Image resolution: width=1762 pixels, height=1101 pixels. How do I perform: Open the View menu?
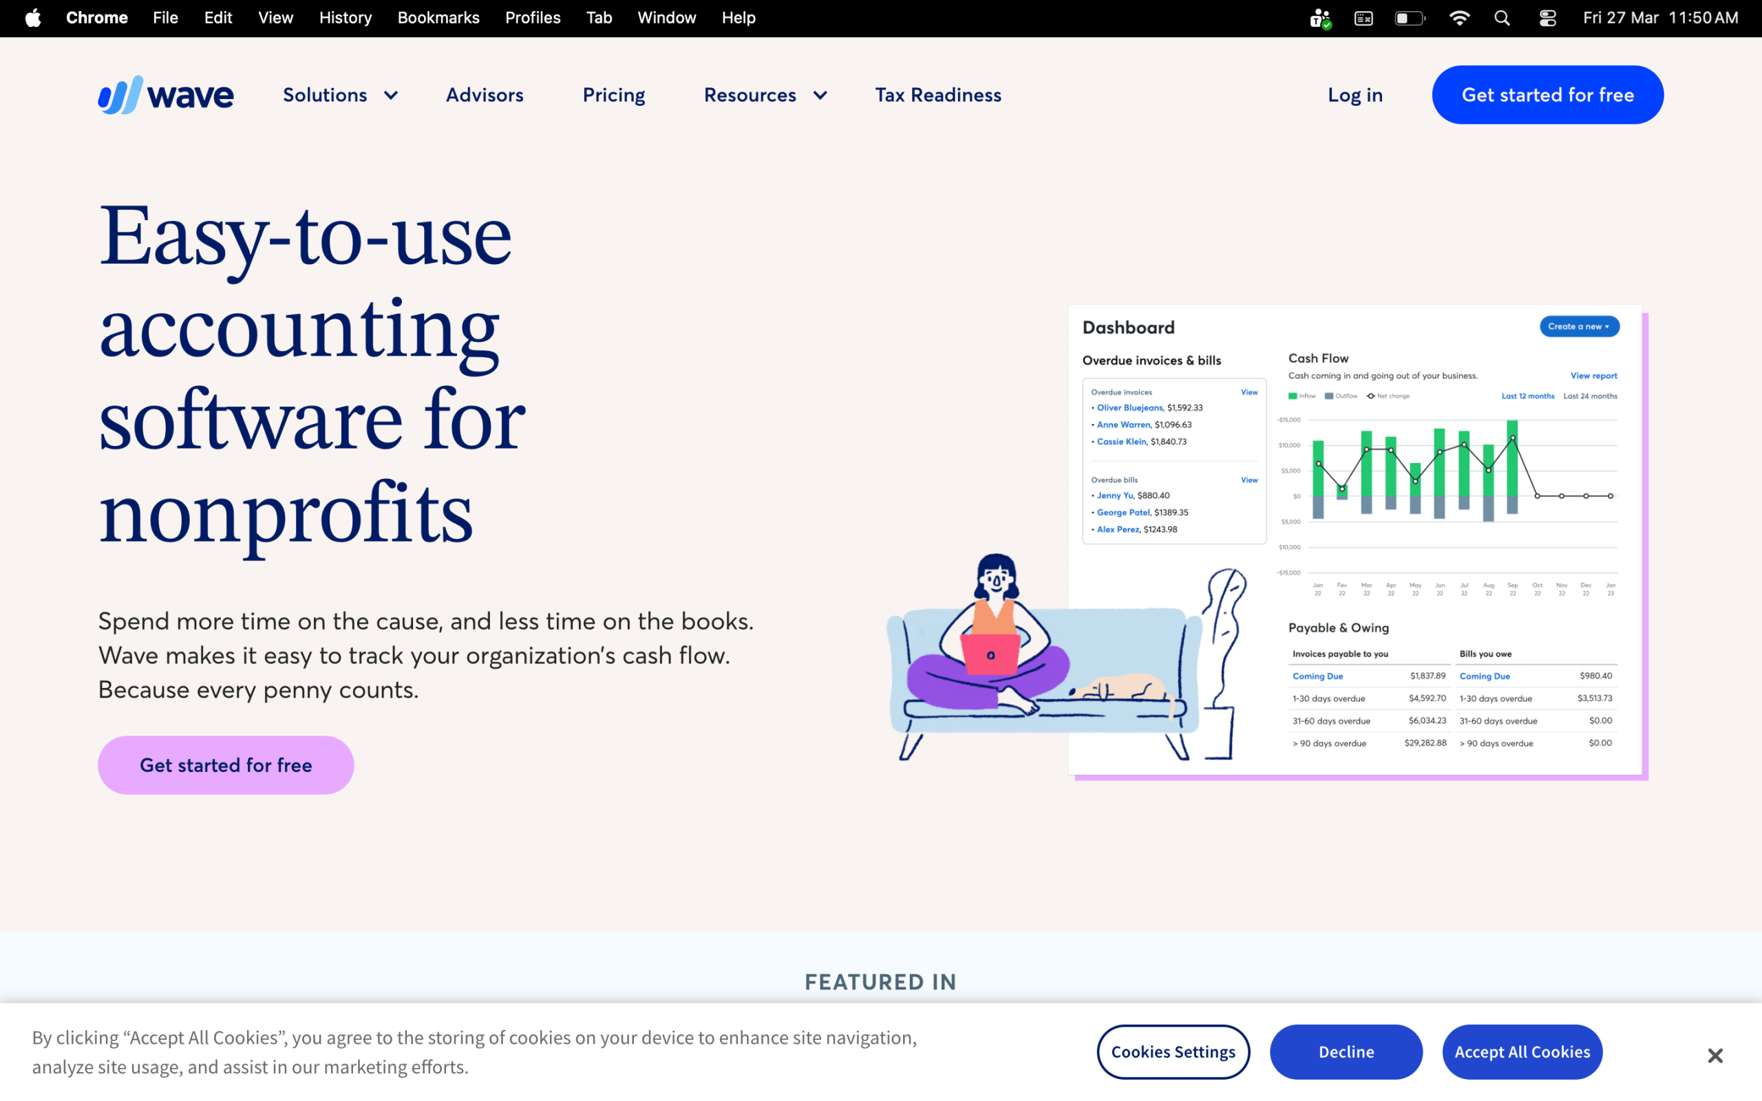[275, 17]
